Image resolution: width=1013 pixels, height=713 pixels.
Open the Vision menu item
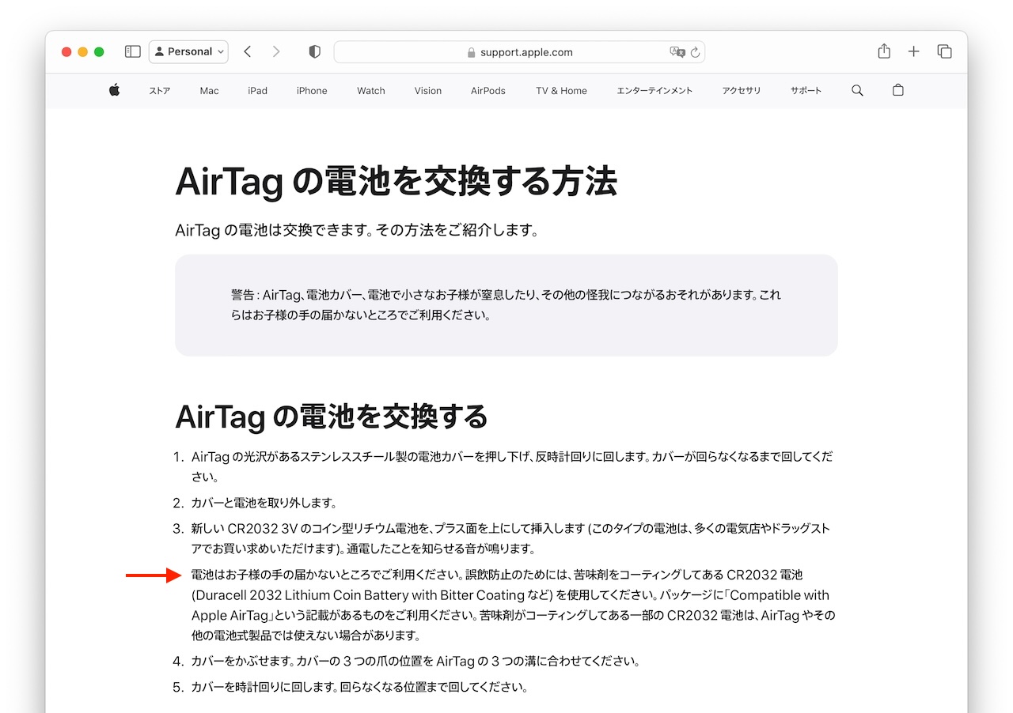pyautogui.click(x=428, y=91)
